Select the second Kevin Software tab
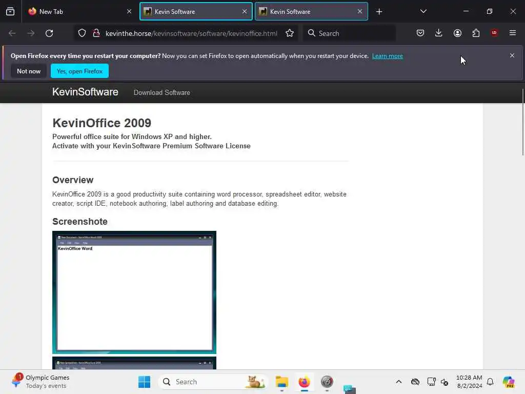 311,11
